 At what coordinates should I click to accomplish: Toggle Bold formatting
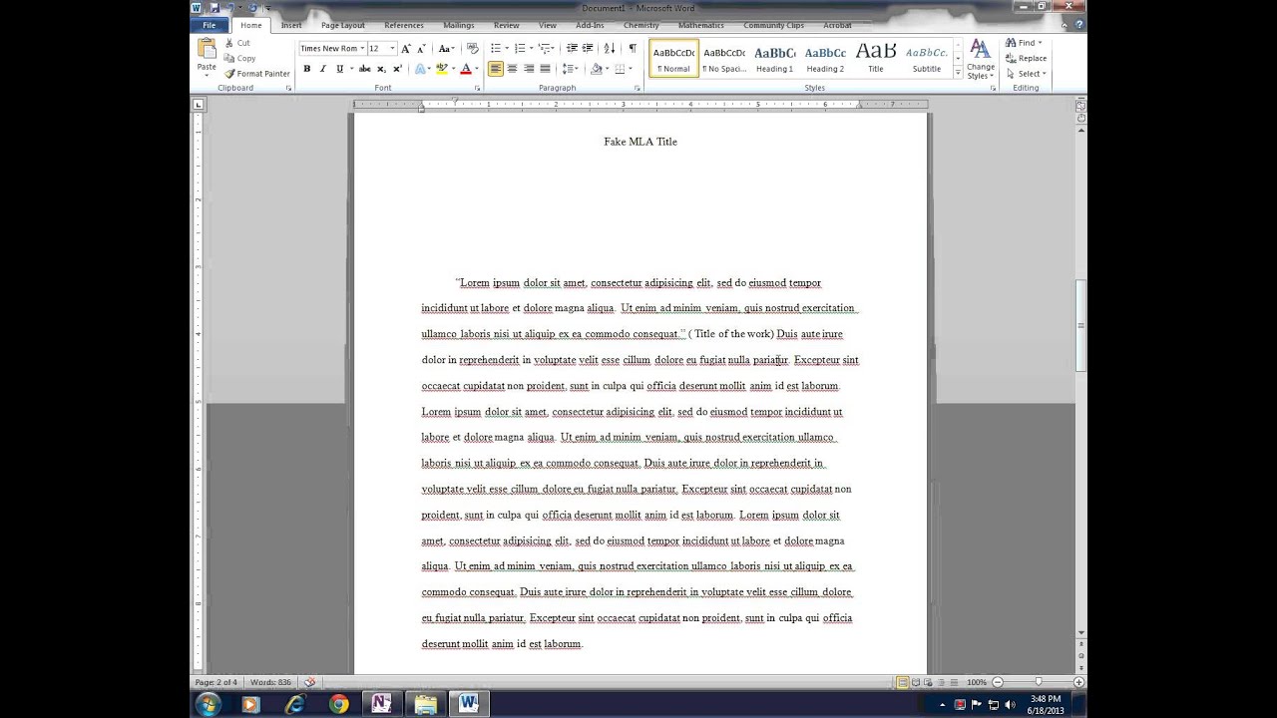(x=307, y=69)
